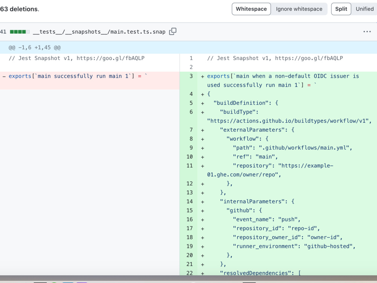Click the Jest Snapshot comment in right pane

point(275,58)
